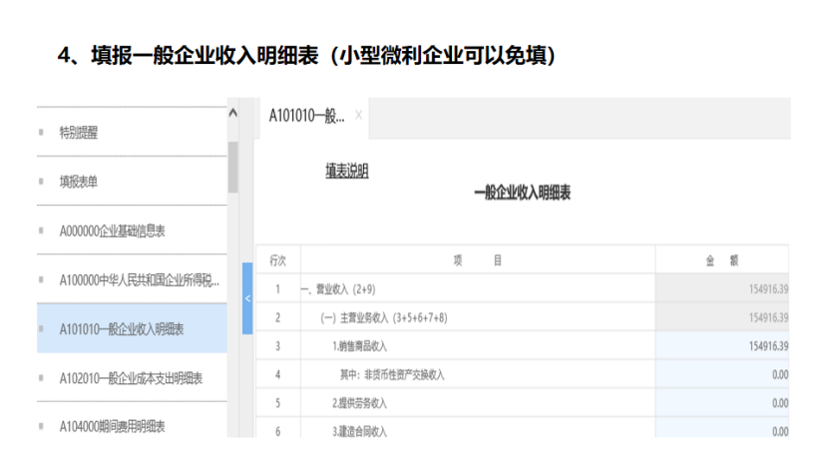Open 特别提醒 in the sidebar

79,132
